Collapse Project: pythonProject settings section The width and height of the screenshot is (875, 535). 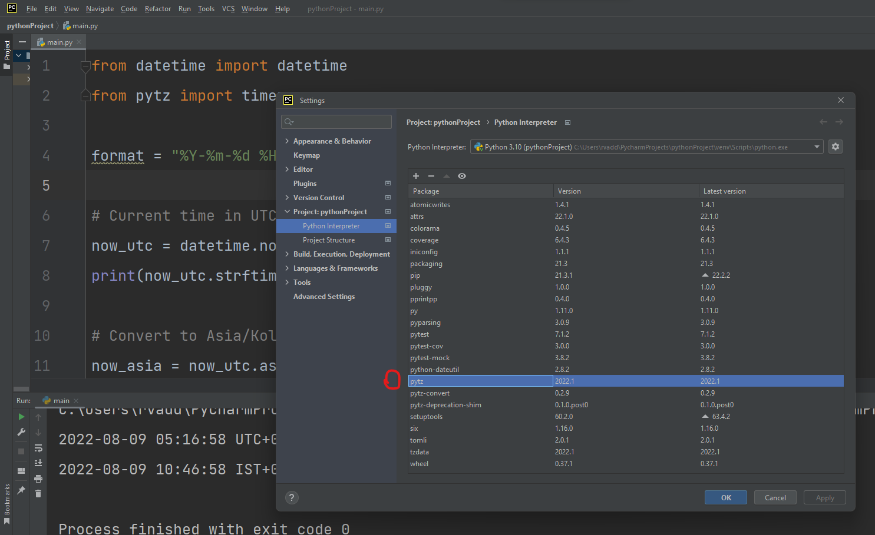(x=287, y=212)
